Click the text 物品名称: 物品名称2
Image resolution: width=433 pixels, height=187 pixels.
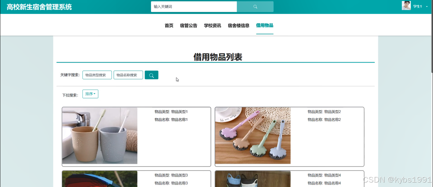324,120
